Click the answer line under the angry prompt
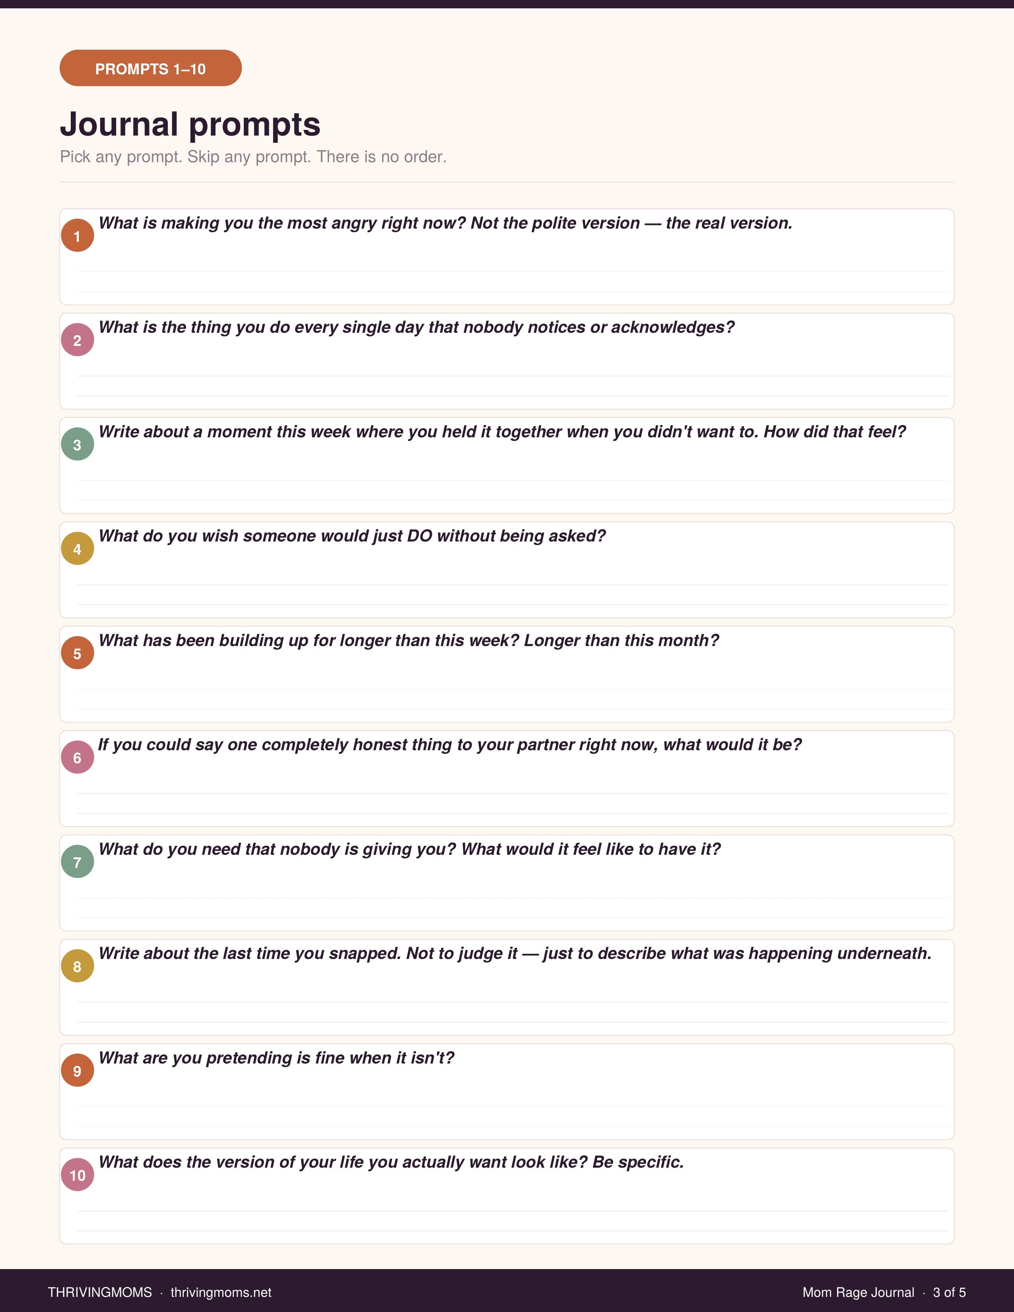The image size is (1014, 1312). [x=513, y=272]
